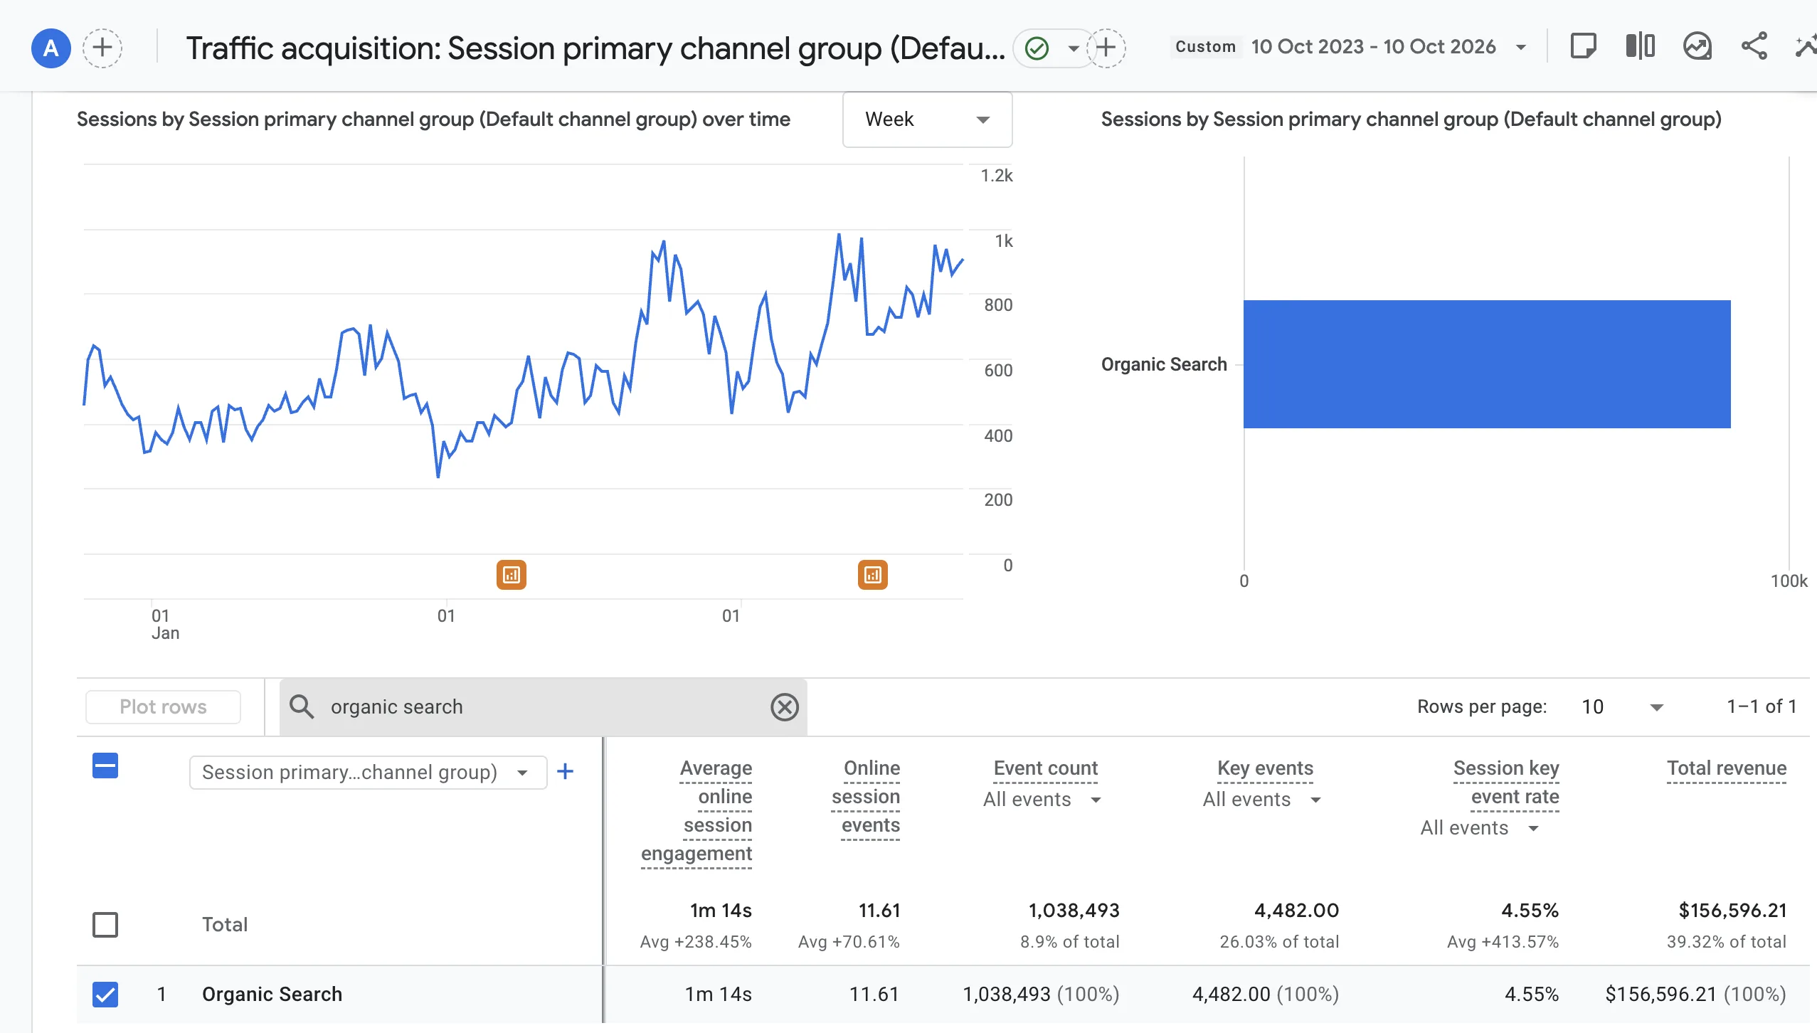Image resolution: width=1817 pixels, height=1033 pixels.
Task: Click 'Organic Search' row label in table
Action: coord(272,995)
